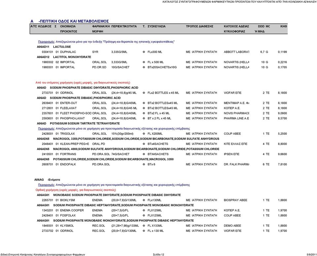This screenshot has height=256, width=317.
Task: Click packaging FL X133ML
Action: pos(155,226)
